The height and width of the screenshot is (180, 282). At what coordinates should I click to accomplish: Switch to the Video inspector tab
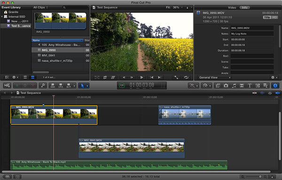click(x=232, y=8)
